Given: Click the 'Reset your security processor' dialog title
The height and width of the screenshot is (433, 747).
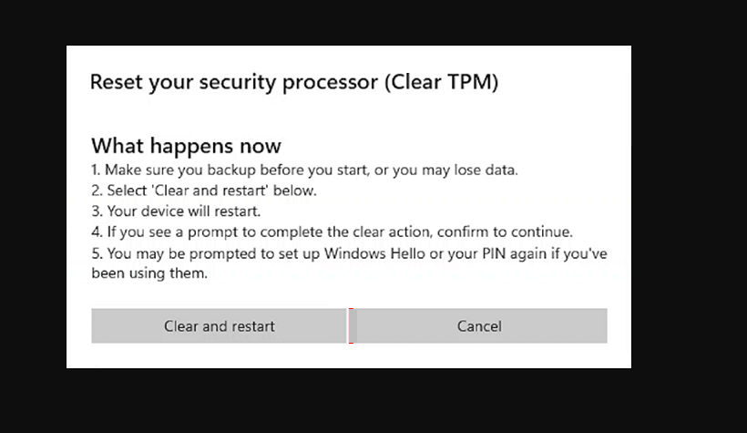Looking at the screenshot, I should [x=294, y=82].
